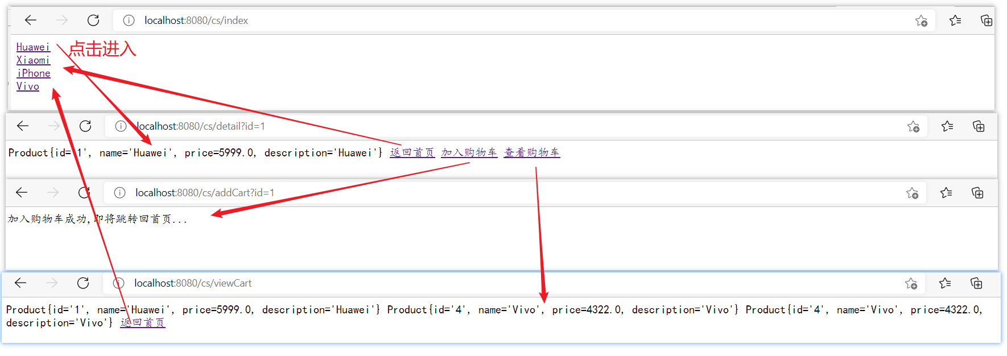Open collections icon in cs/index window
This screenshot has height=356, width=1007.
point(987,20)
